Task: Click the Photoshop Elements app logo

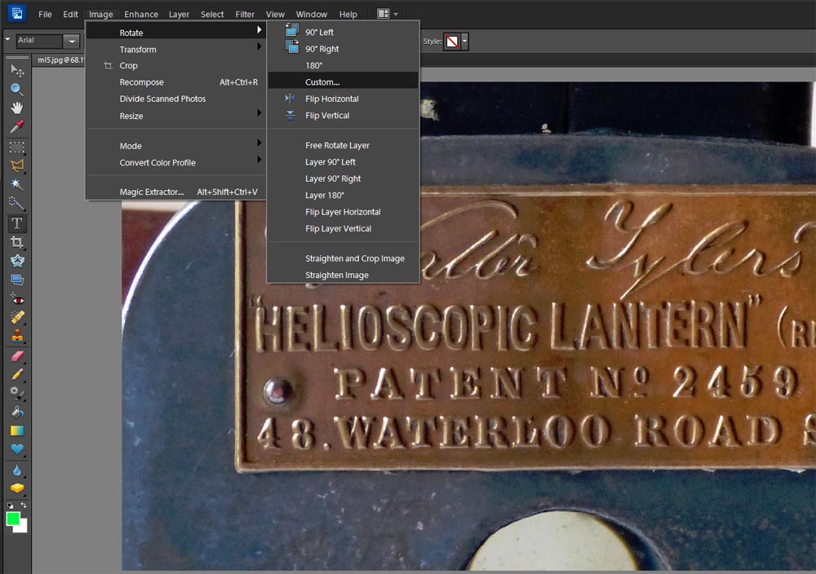Action: 16,13
